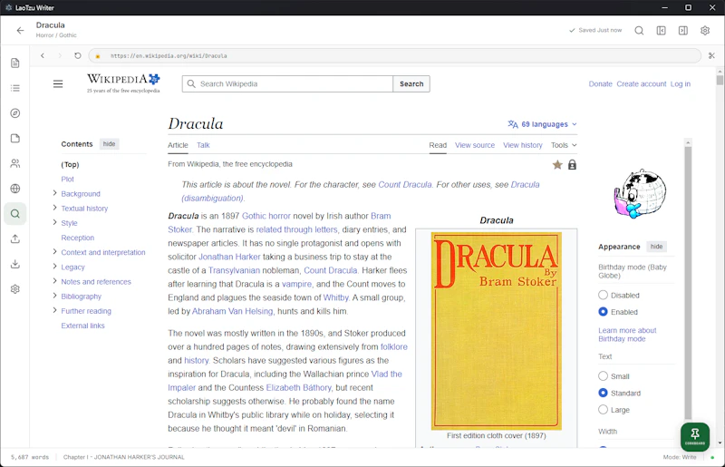
Task: Open the compass icon in sidebar
Action: pyautogui.click(x=15, y=113)
